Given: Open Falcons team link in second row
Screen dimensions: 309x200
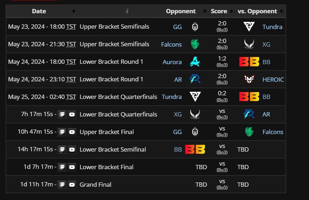Looking at the screenshot, I should tap(171, 44).
